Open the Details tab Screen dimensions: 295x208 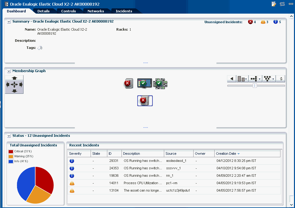coord(44,11)
